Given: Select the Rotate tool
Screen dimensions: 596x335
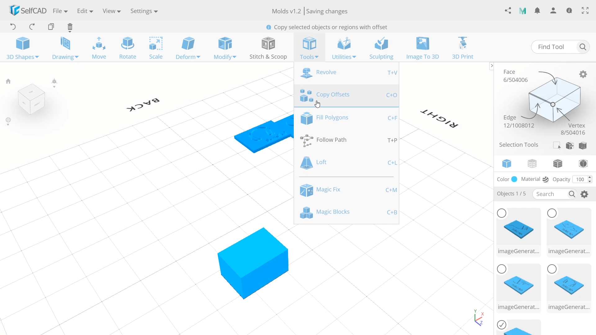Looking at the screenshot, I should (x=128, y=48).
